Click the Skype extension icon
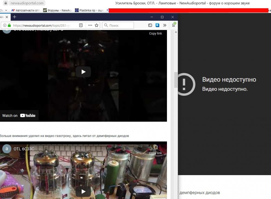The width and height of the screenshot is (271, 199). [x=157, y=25]
